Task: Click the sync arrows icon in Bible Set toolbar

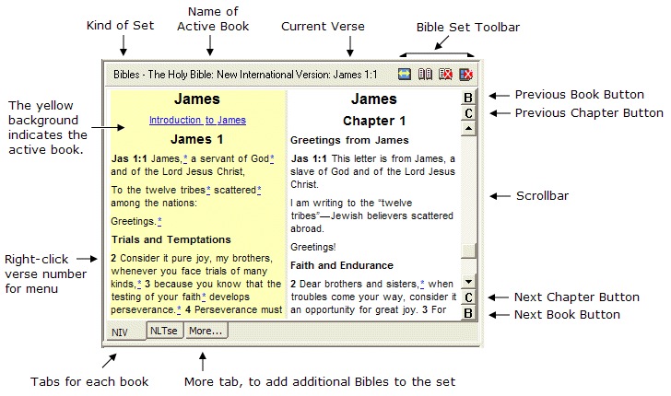Action: (406, 74)
